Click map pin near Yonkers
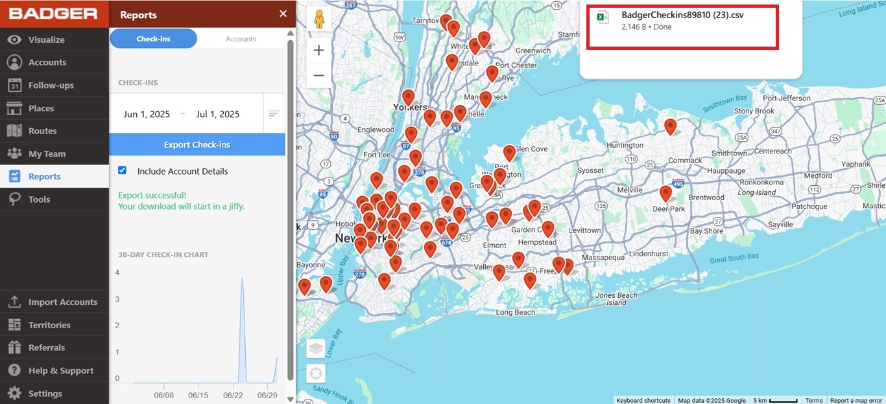 408,97
